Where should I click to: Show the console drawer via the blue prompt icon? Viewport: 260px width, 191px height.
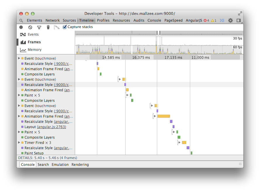pos(222,20)
